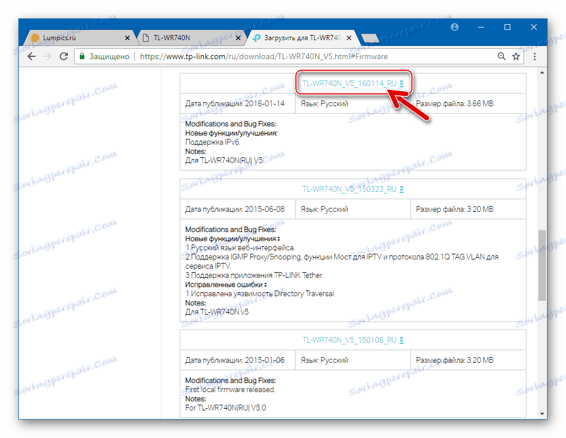This screenshot has height=438, width=566.
Task: Click the text Дата публикации: 2016-01-14
Action: pos(235,104)
